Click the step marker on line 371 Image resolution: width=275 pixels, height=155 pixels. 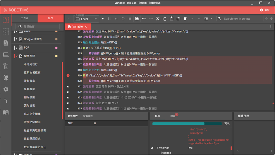click(68, 87)
